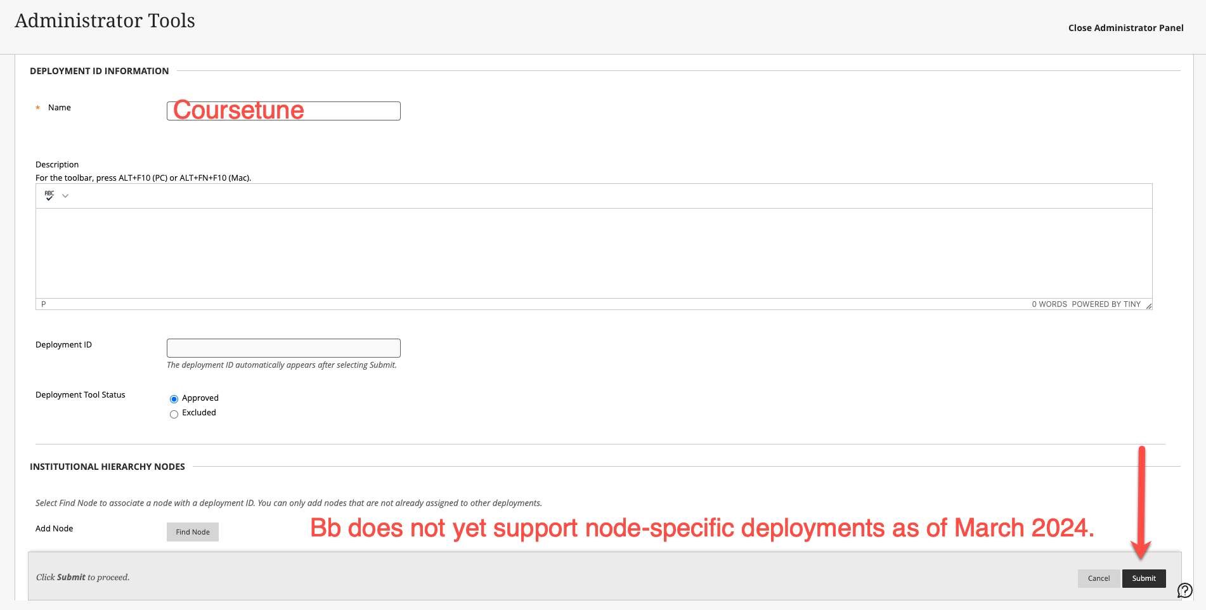This screenshot has height=610, width=1206.
Task: Click the Cancel button
Action: tap(1099, 578)
